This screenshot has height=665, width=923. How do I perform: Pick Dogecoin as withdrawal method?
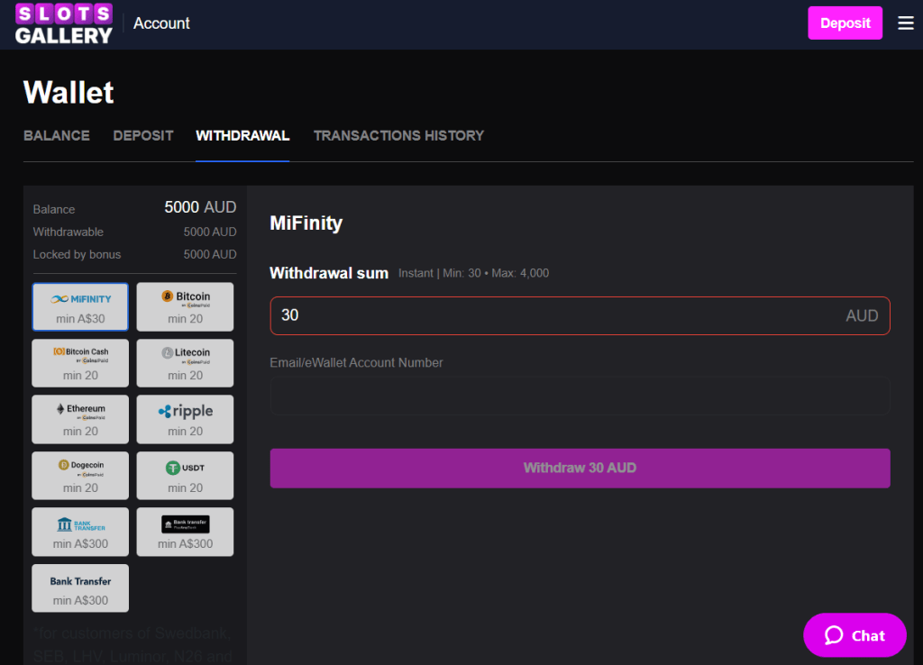(80, 476)
